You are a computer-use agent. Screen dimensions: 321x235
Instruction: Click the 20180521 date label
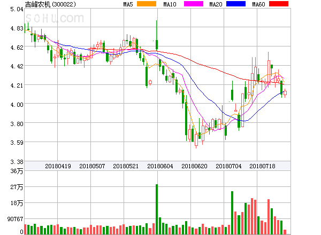(126, 166)
